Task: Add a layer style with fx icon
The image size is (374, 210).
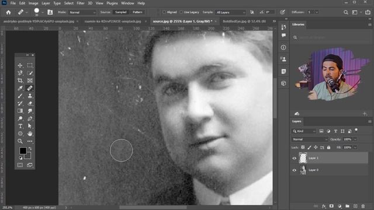Action: (x=324, y=206)
